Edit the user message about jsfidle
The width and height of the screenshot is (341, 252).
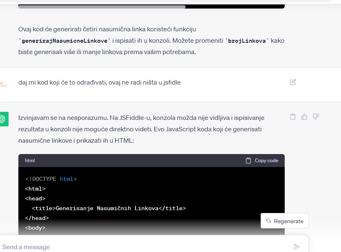[293, 82]
